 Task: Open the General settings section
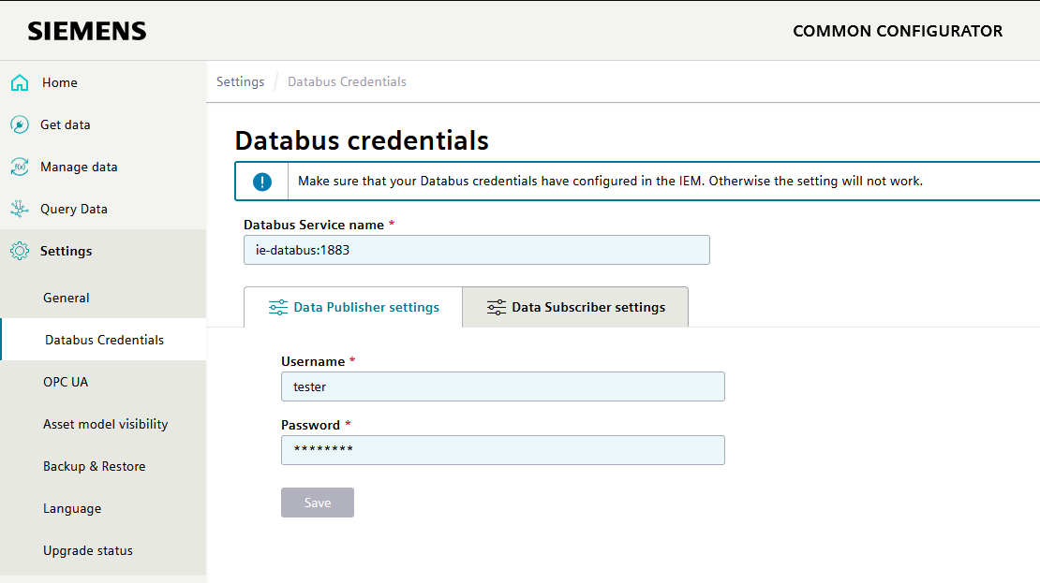(x=67, y=298)
